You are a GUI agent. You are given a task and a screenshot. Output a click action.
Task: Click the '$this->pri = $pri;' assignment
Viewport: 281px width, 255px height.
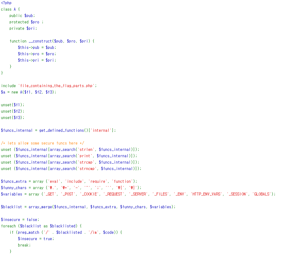pos(37,60)
